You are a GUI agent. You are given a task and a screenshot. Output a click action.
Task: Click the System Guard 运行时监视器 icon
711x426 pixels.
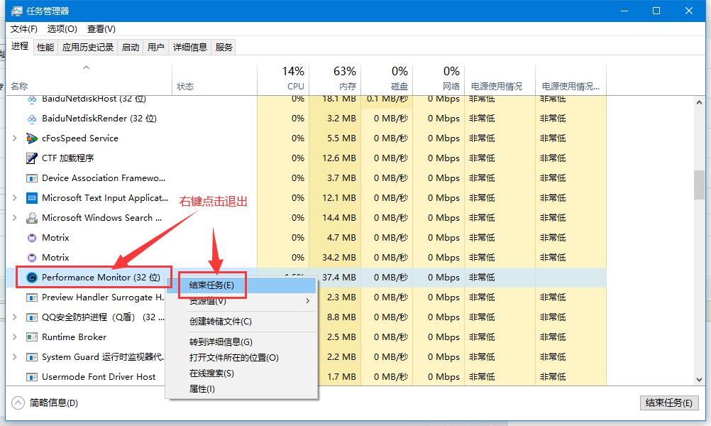[32, 357]
